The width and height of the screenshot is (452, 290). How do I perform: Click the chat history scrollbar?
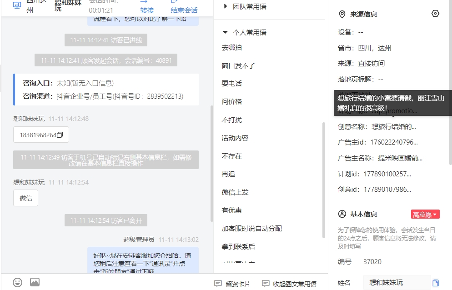click(x=212, y=164)
